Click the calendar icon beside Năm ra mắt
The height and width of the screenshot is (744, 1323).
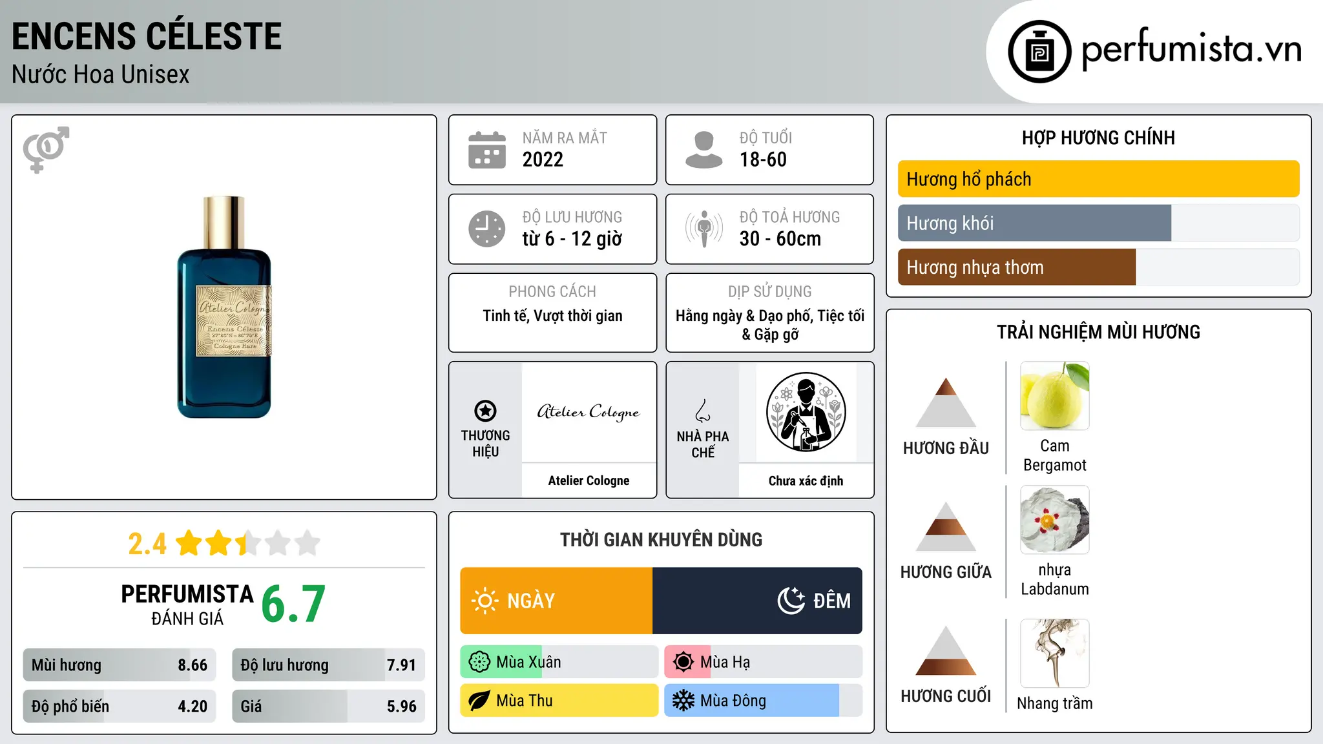click(x=487, y=150)
